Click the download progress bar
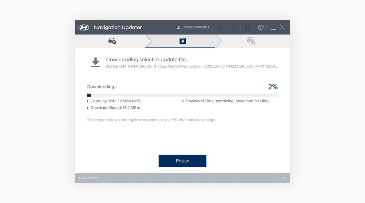Viewport: 365px width, 203px height. pos(182,95)
